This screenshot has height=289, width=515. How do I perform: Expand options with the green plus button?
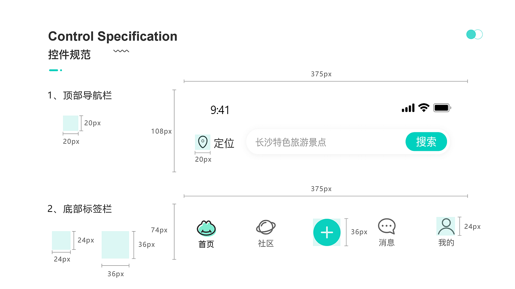tap(326, 232)
